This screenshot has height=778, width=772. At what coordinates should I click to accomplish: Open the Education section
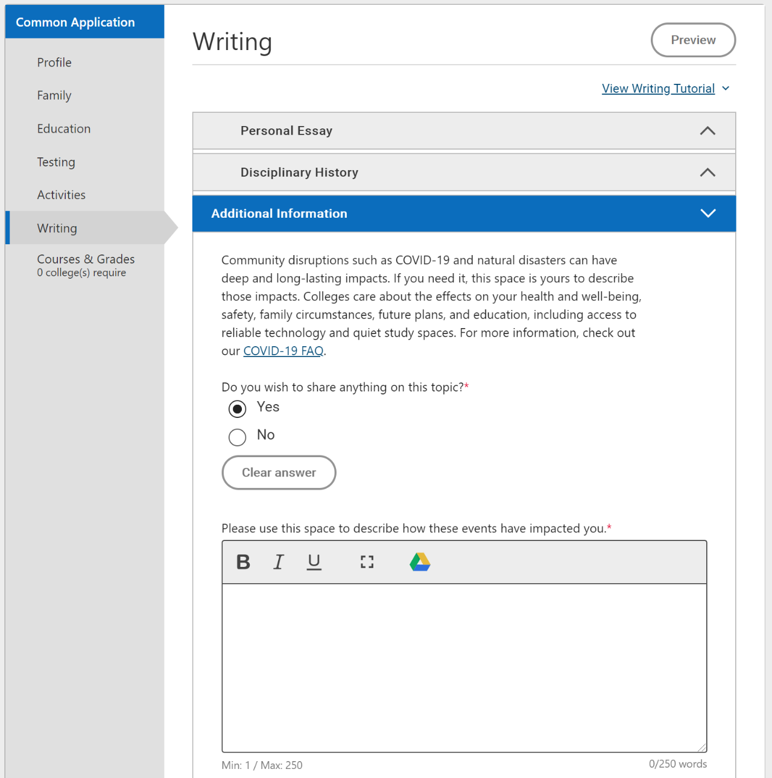(x=64, y=128)
